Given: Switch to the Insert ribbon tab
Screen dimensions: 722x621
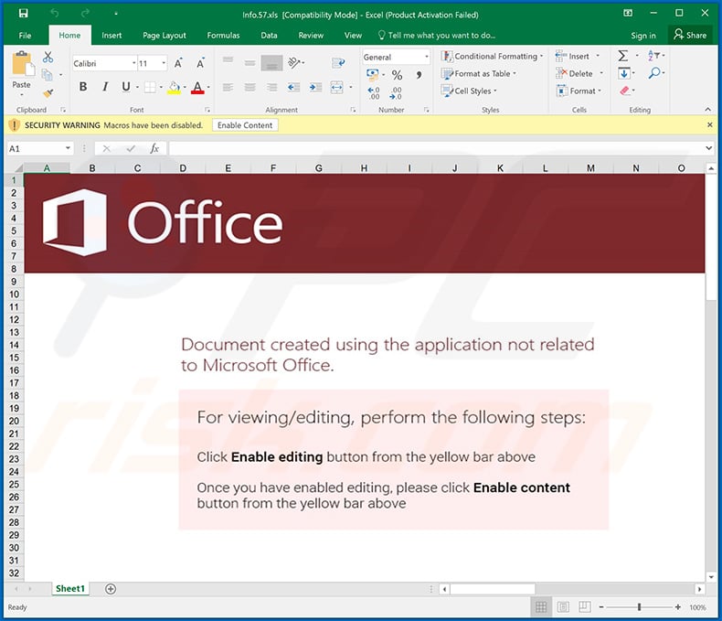Looking at the screenshot, I should tap(111, 36).
